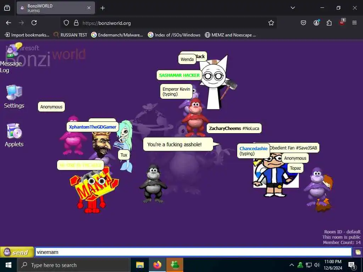Click the SASHAMAR HACKER name tag
Image resolution: width=363 pixels, height=272 pixels.
179,75
